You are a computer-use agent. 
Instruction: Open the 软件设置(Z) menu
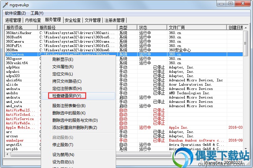click(x=15, y=13)
